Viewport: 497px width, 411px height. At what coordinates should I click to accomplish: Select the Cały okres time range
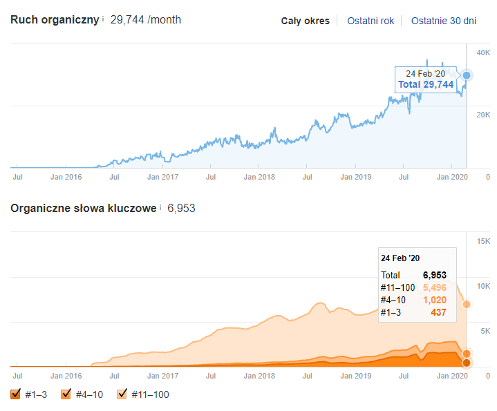306,21
